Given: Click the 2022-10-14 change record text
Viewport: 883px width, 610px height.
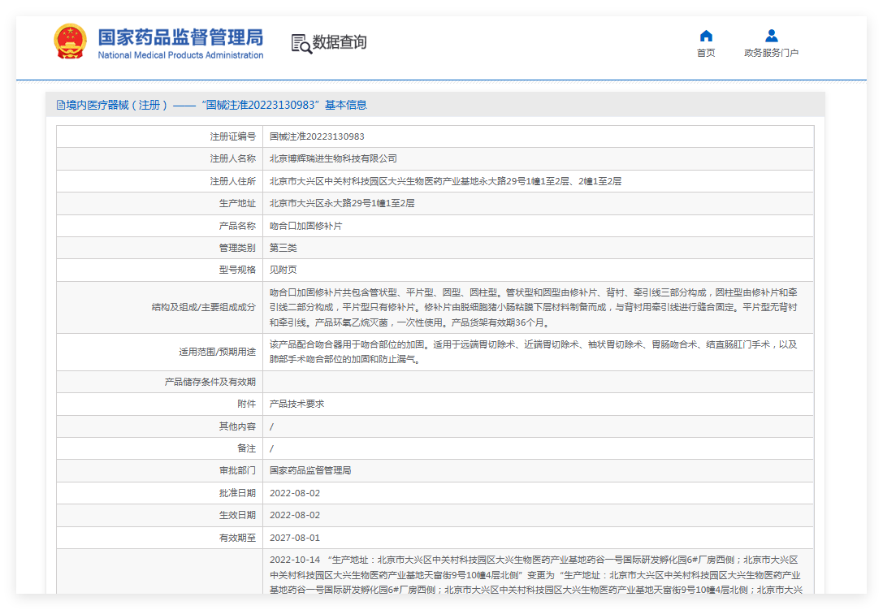Looking at the screenshot, I should click(535, 574).
